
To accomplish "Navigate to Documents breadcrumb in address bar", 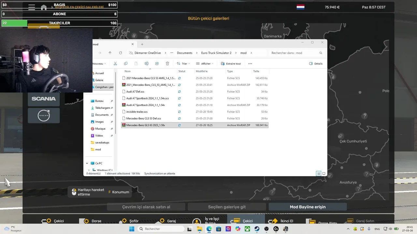I will [185, 53].
